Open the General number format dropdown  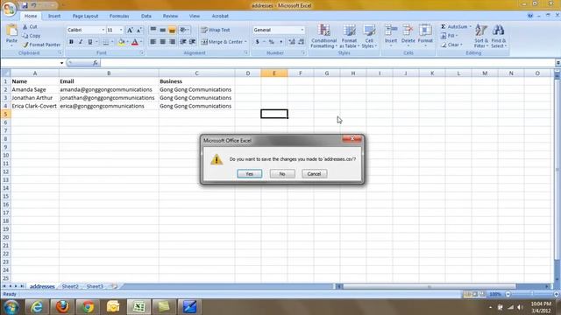coord(302,30)
